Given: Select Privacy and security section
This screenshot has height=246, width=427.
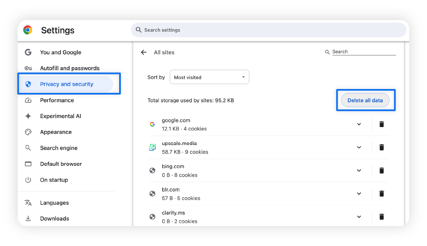Looking at the screenshot, I should pyautogui.click(x=67, y=84).
